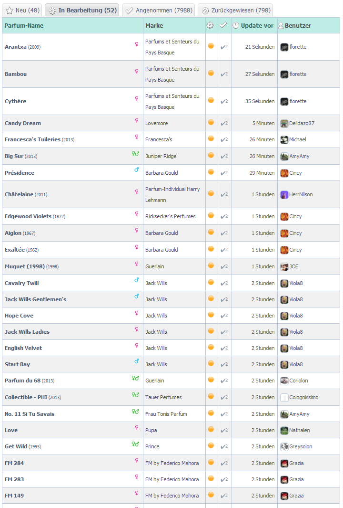Click the unisex gender icon for Big Sur

pos(135,154)
